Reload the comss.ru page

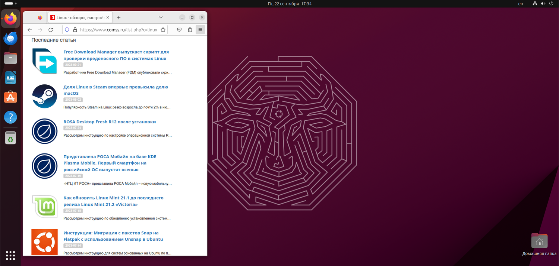pos(51,30)
